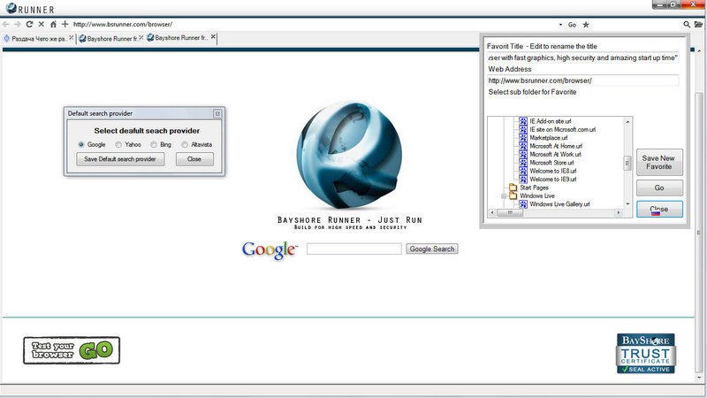Collapse the Windows Live folder node
The height and width of the screenshot is (398, 707).
tap(504, 195)
